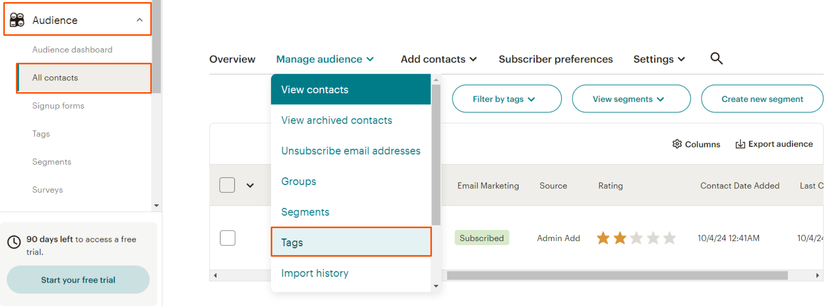Image resolution: width=837 pixels, height=306 pixels.
Task: Set rating to one star
Action: click(x=603, y=238)
